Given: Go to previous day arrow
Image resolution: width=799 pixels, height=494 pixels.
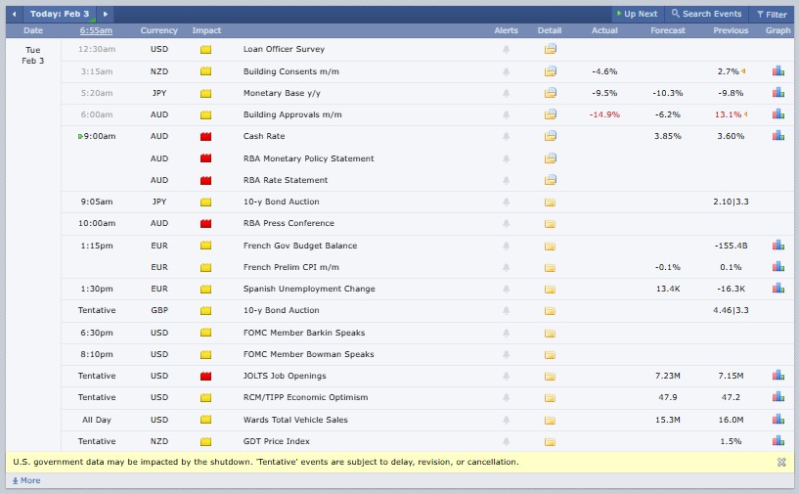Looking at the screenshot, I should pyautogui.click(x=14, y=15).
